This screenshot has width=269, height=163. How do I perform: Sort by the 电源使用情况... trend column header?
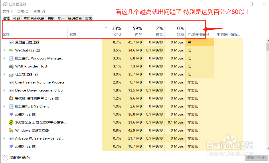click(229, 32)
